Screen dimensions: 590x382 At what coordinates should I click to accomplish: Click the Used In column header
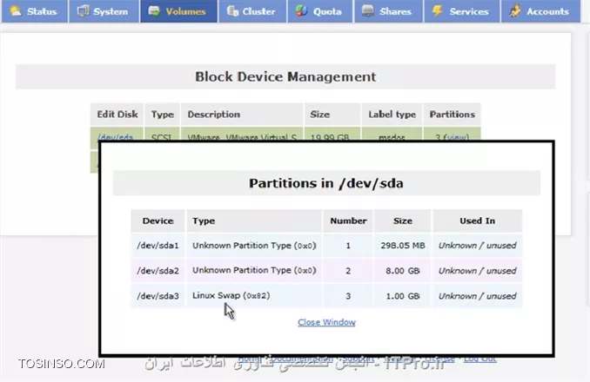pos(477,221)
